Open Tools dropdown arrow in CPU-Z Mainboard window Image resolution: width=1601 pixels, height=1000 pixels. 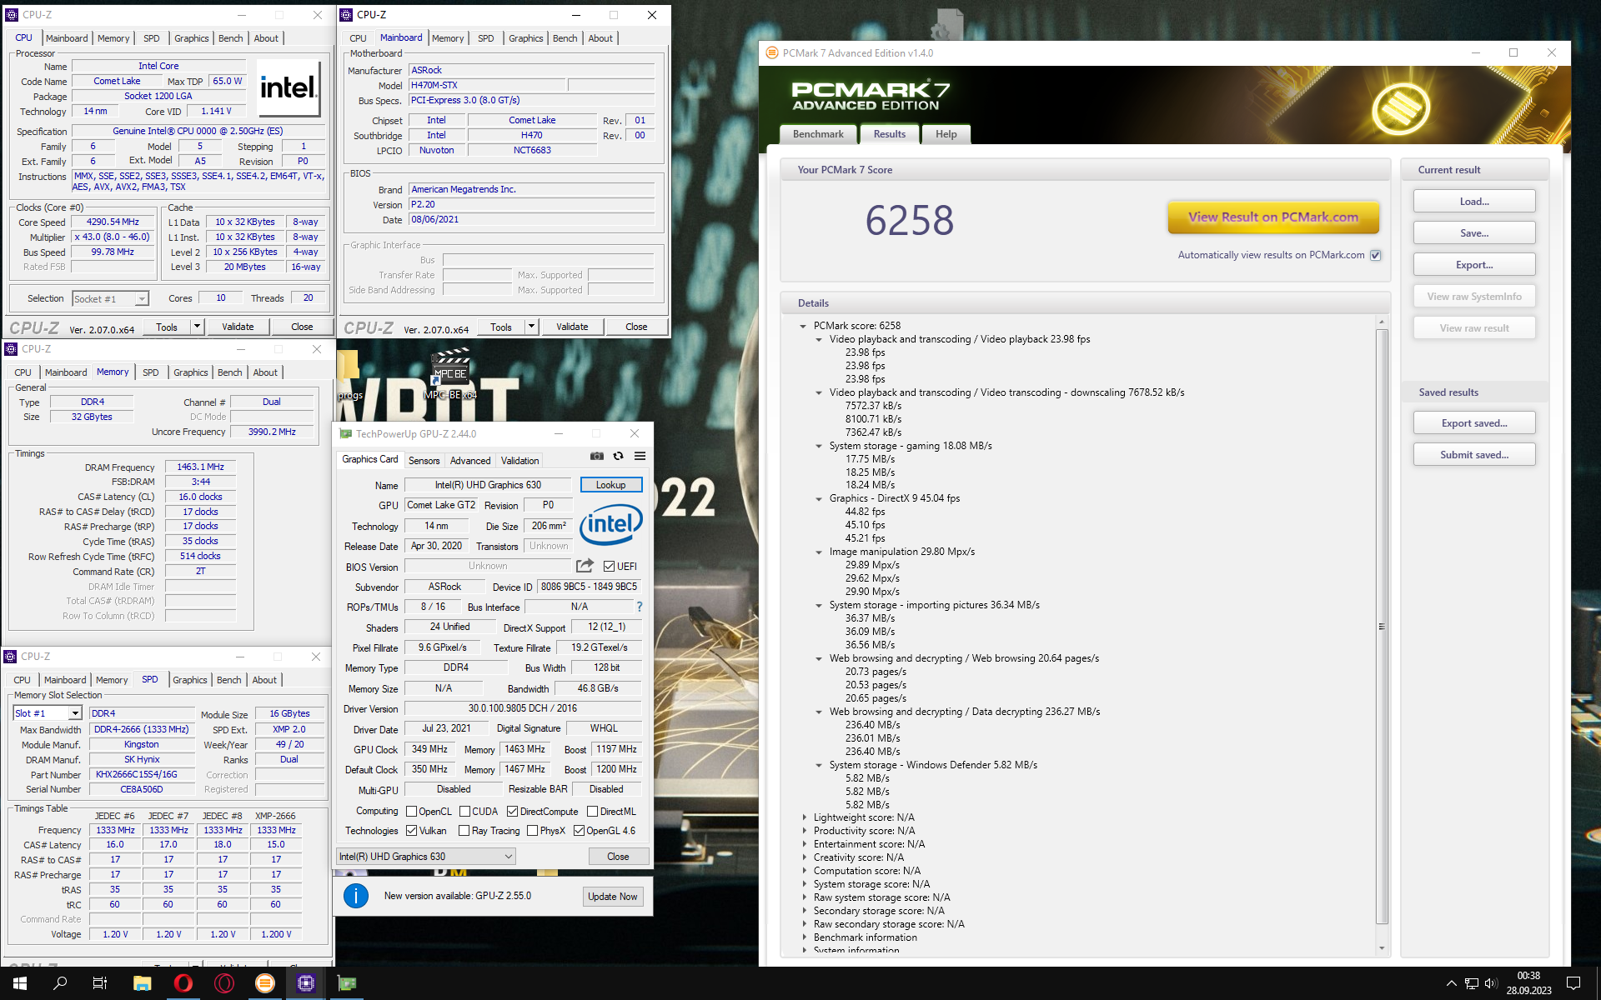(531, 327)
